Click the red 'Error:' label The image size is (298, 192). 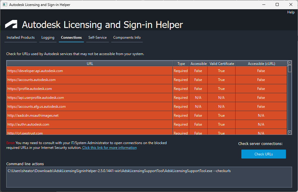10,143
